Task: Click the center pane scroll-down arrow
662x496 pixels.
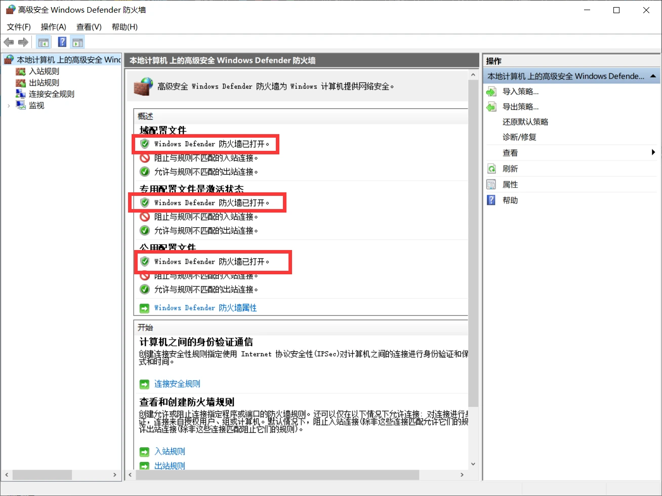Action: coord(473,464)
